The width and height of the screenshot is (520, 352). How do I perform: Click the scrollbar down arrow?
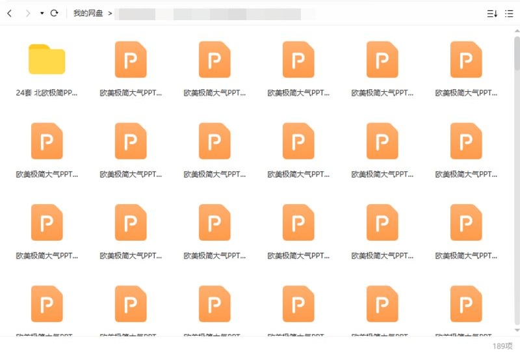(x=517, y=330)
